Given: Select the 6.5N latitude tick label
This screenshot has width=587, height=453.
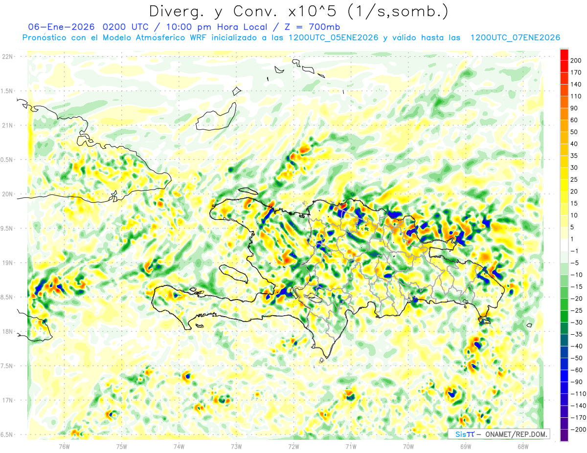Looking at the screenshot, I should click(x=7, y=434).
